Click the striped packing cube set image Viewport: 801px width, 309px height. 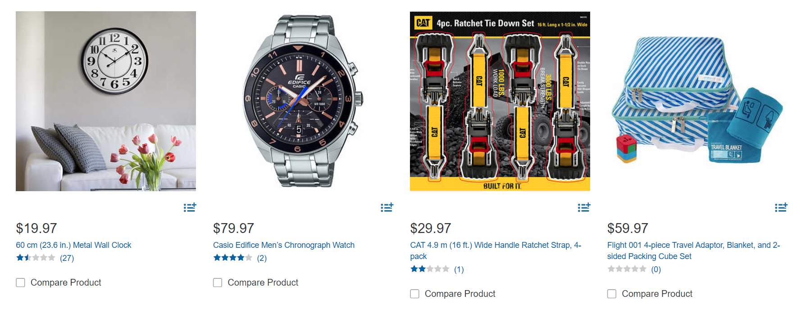click(x=697, y=101)
